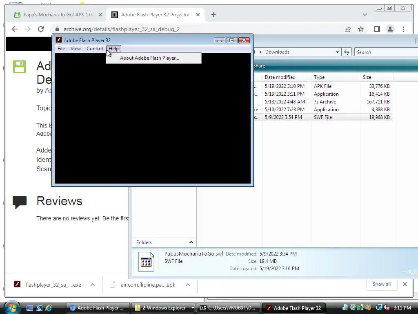Click the network tray icon
The height and width of the screenshot is (314, 418).
(379, 307)
